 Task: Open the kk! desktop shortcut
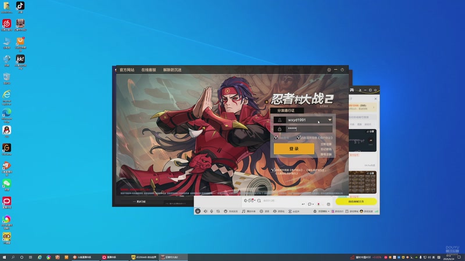[20, 62]
